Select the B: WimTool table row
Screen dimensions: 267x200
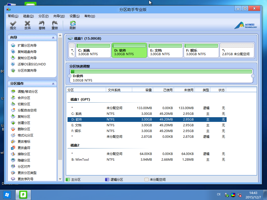[147, 160]
